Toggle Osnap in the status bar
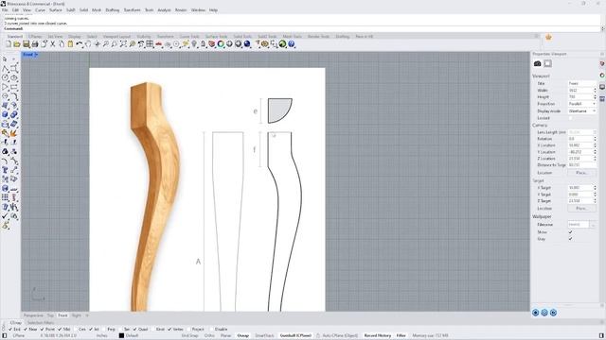 click(243, 336)
